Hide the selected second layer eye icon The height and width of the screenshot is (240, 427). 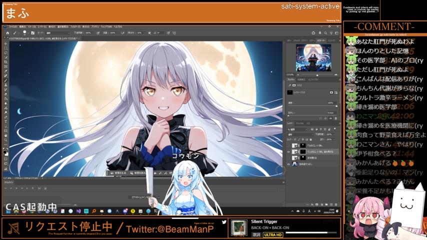point(288,151)
